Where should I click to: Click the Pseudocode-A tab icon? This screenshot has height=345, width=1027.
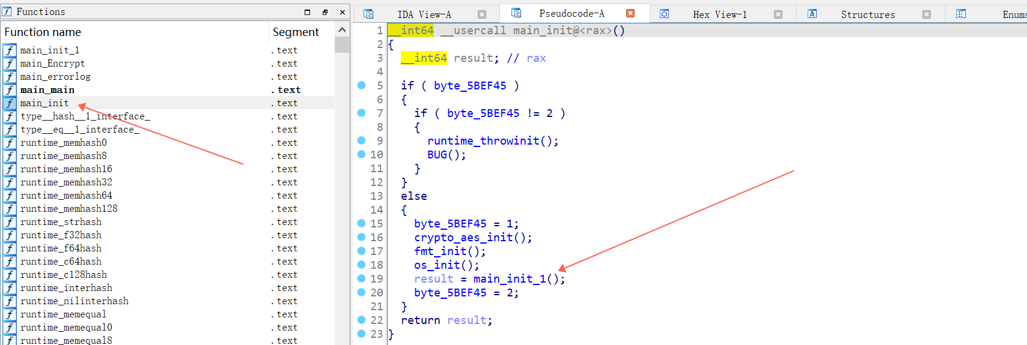click(x=516, y=13)
